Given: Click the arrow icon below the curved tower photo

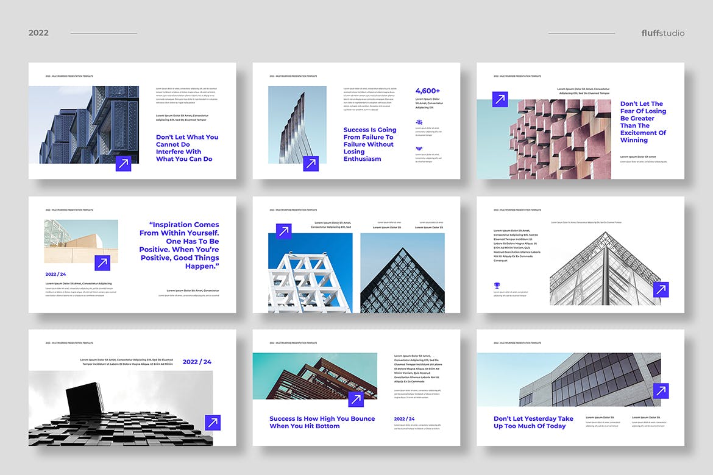Looking at the screenshot, I should (311, 163).
